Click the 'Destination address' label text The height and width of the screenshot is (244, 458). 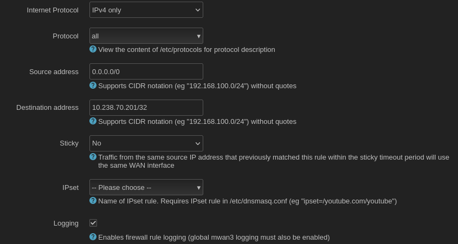tap(47, 108)
